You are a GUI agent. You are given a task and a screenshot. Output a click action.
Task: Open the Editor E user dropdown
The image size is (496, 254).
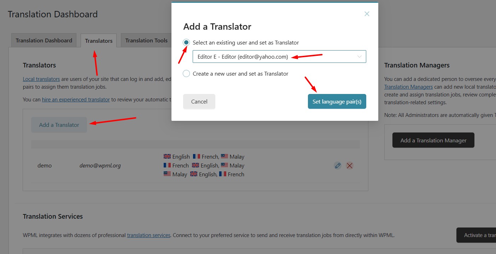(279, 57)
